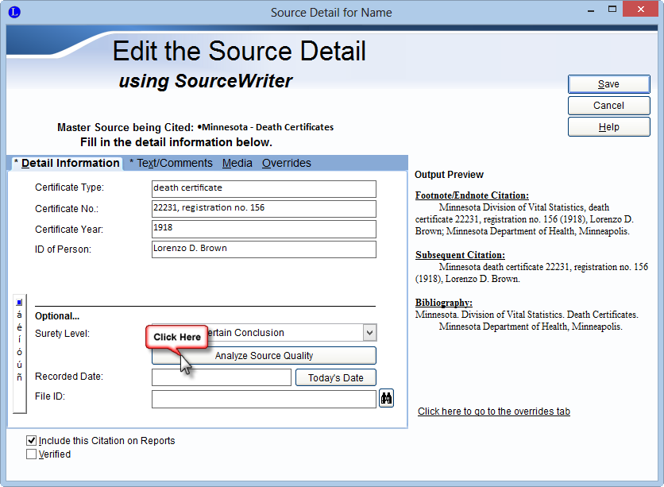Check the Verified checkbox
664x487 pixels.
pos(31,454)
